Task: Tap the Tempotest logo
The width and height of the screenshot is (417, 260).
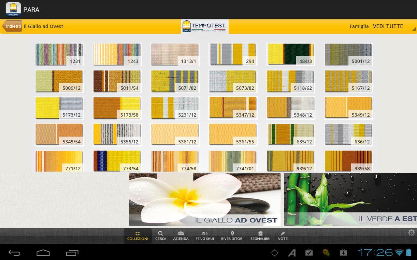Action: [x=205, y=26]
